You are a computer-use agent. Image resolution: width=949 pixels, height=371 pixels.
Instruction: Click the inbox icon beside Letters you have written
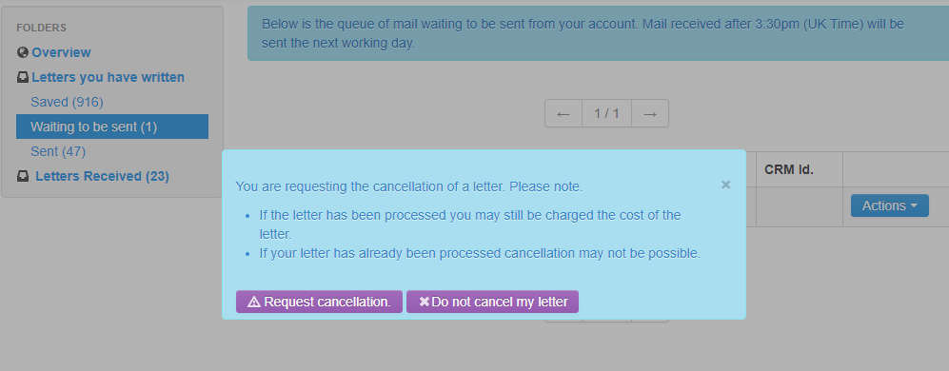click(23, 77)
